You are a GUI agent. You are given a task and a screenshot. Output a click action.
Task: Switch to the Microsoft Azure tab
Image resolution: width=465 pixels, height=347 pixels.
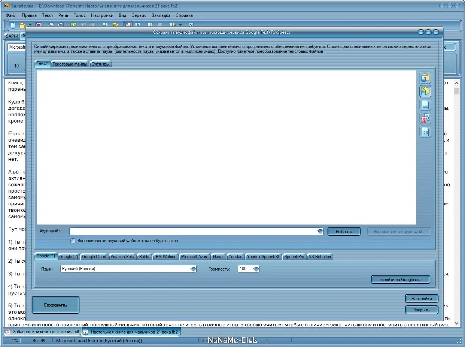point(195,257)
